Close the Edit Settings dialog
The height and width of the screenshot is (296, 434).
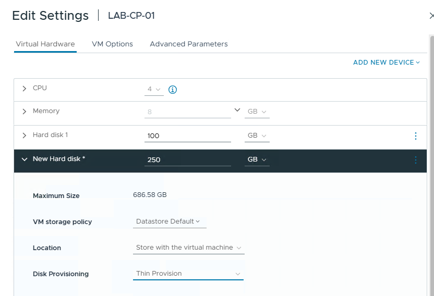(x=431, y=16)
